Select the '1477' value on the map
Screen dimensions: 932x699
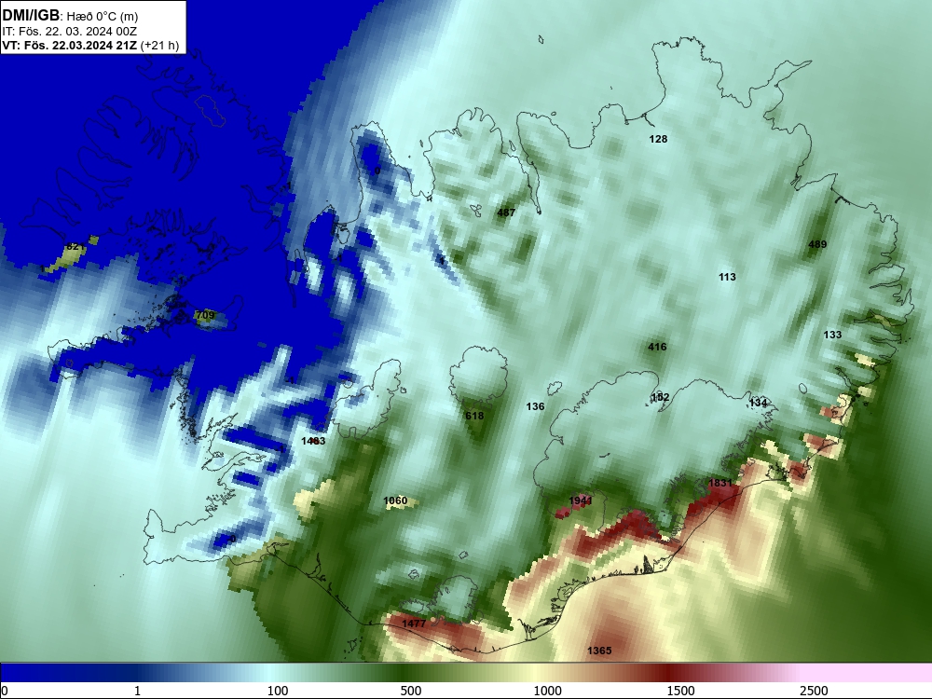[x=414, y=624]
